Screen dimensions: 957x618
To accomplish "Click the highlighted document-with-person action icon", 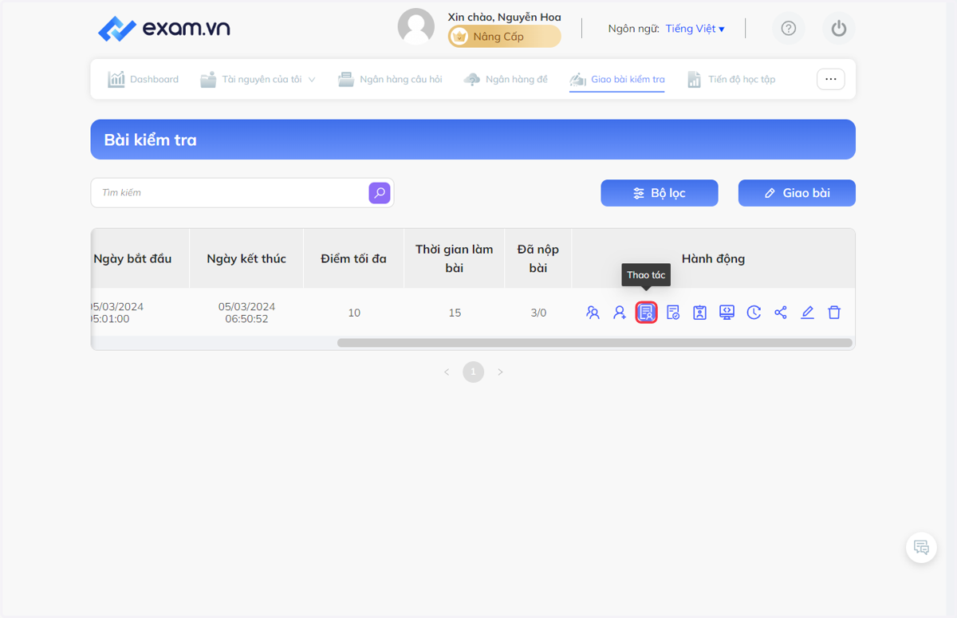I will click(646, 313).
